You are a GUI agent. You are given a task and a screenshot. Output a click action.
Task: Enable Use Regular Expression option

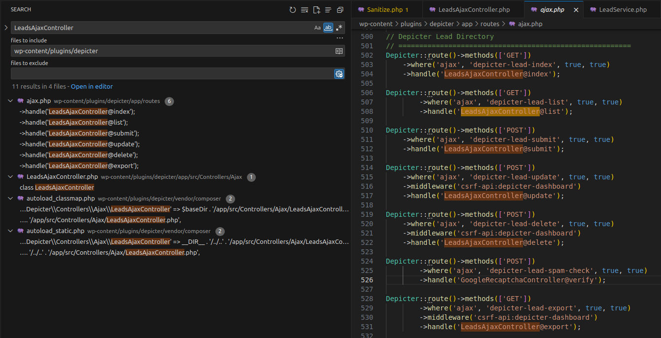coord(339,28)
